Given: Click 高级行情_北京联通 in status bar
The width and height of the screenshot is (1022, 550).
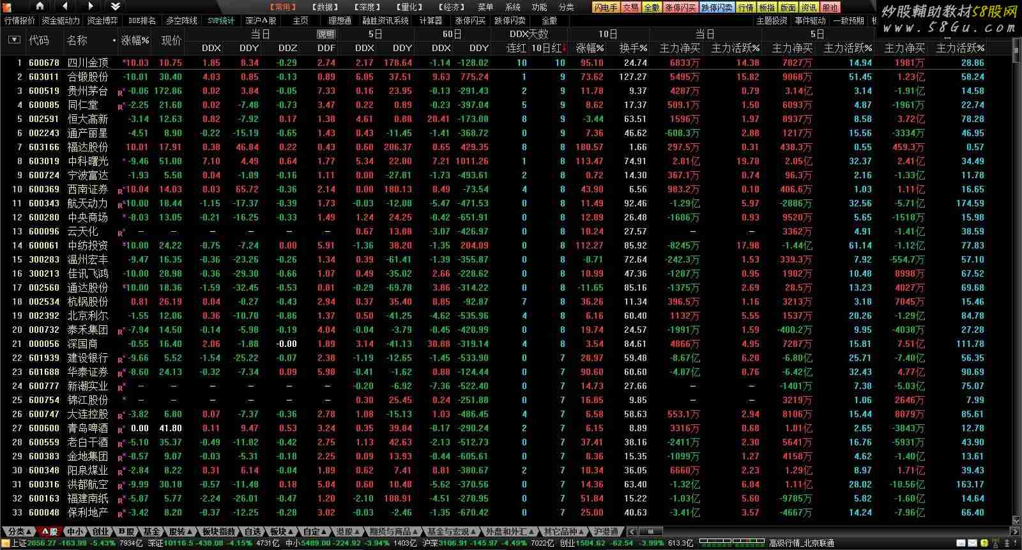Looking at the screenshot, I should tap(801, 544).
